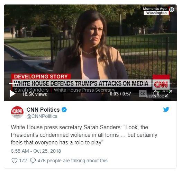View 476 people are talking about this
This screenshot has height=173, width=181.
(x=72, y=161)
